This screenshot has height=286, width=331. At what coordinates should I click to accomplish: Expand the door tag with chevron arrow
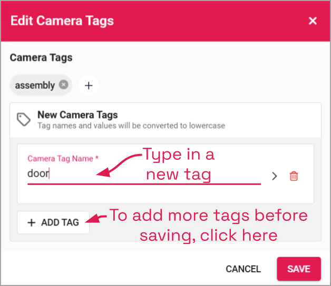click(x=274, y=176)
